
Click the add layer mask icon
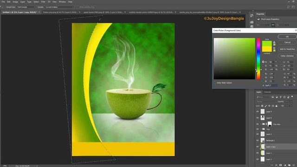[280, 165]
